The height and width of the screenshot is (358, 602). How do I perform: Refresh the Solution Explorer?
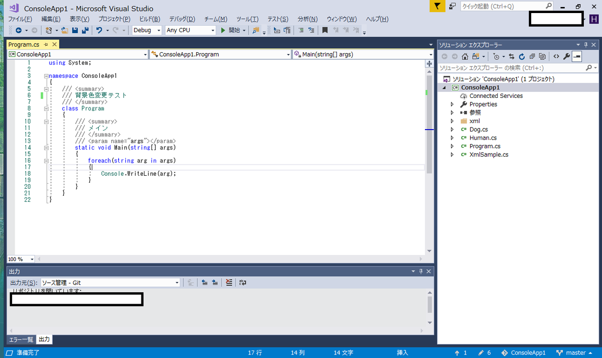coord(522,56)
